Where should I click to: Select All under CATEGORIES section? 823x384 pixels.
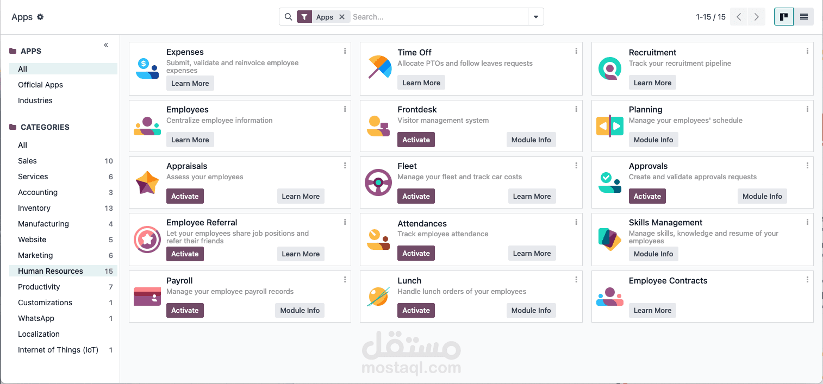click(x=63, y=145)
